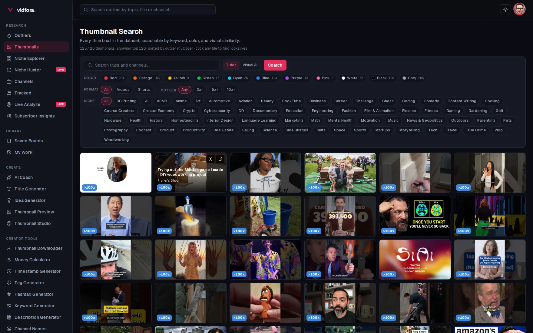Filter thumbnails by Orange color
533x333 pixels.
coord(146,78)
